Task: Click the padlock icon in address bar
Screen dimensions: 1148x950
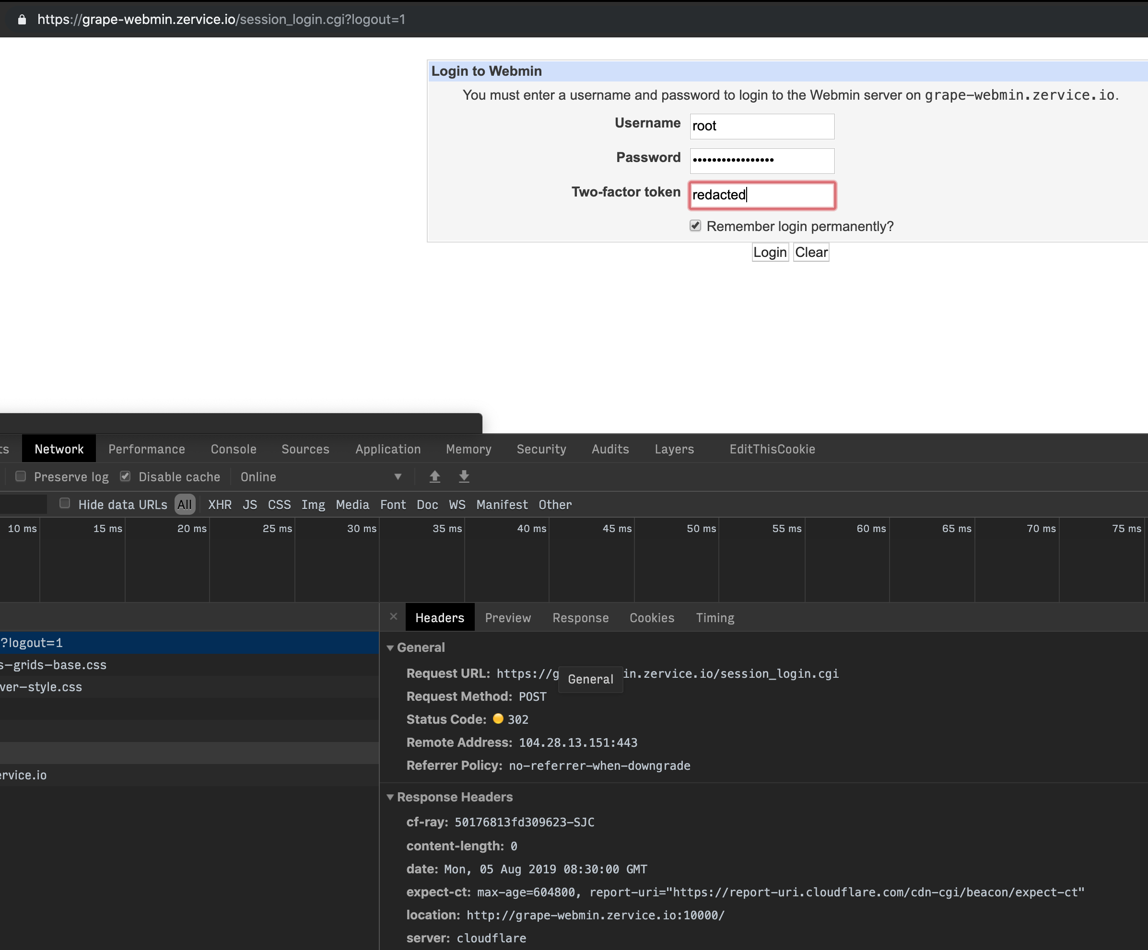Action: (x=22, y=19)
